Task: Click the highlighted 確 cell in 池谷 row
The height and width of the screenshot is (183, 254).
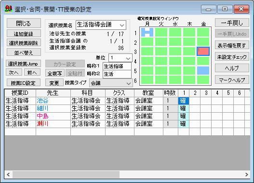Action: click(183, 101)
